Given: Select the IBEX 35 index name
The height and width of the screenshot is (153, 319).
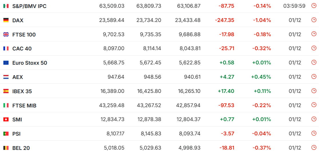Looking at the screenshot, I should tap(22, 91).
